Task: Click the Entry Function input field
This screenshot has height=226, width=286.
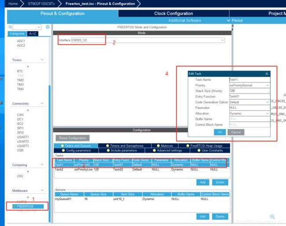Action: 249,96
